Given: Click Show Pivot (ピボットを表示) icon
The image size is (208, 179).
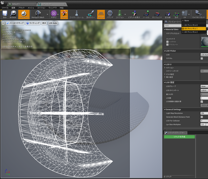Looking at the screenshot, I should point(134,14).
